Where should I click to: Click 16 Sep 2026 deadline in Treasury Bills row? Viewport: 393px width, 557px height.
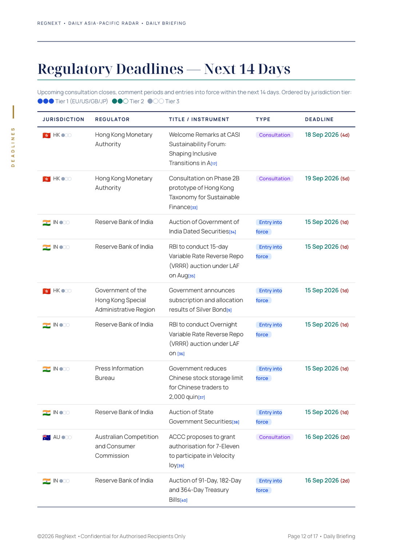coord(327,481)
